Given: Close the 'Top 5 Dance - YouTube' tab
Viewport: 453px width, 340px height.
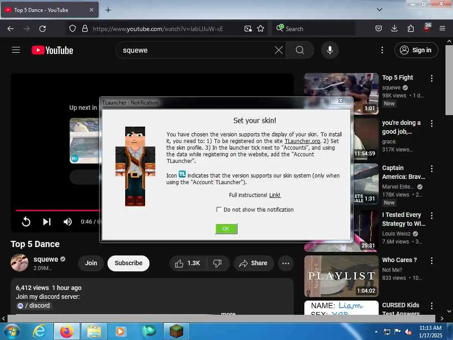Looking at the screenshot, I should (91, 10).
